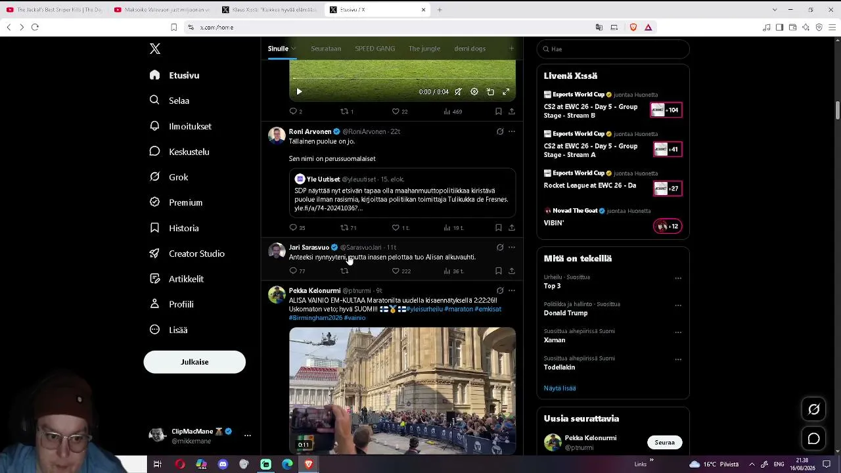Click the page vertical scrollbar thumb
This screenshot has height=473, width=841.
point(838,110)
